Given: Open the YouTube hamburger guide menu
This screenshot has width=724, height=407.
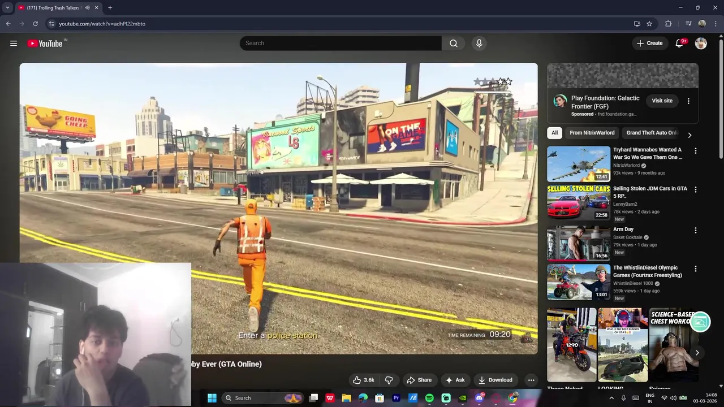Looking at the screenshot, I should [14, 44].
